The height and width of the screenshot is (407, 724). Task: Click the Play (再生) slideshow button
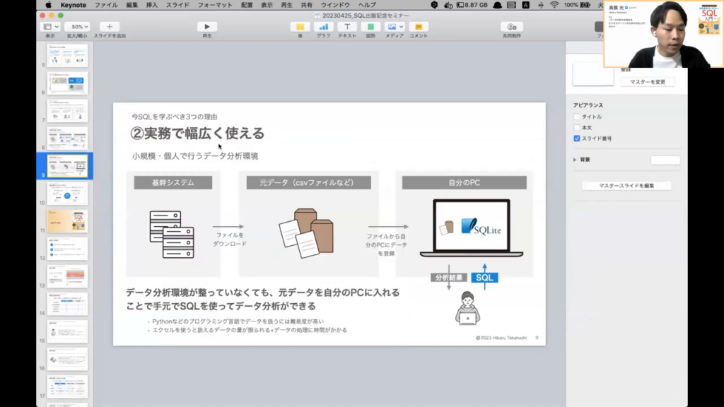coord(206,27)
